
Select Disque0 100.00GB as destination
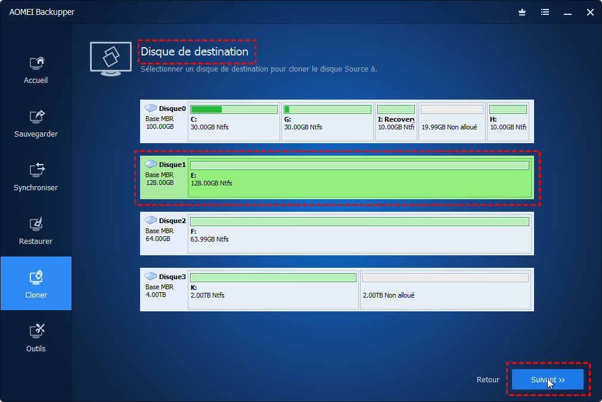[337, 122]
